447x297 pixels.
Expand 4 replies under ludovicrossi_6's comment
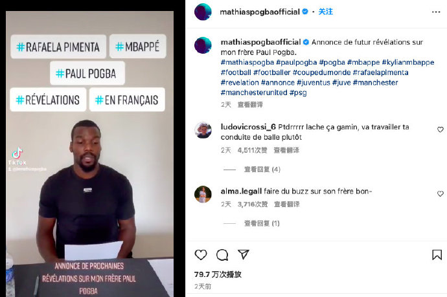click(262, 170)
